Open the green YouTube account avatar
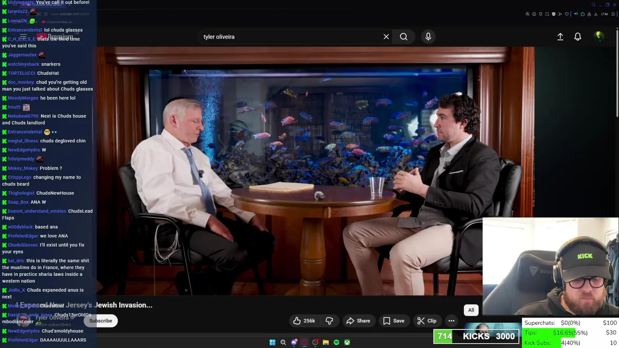This screenshot has width=619, height=348. tap(598, 36)
